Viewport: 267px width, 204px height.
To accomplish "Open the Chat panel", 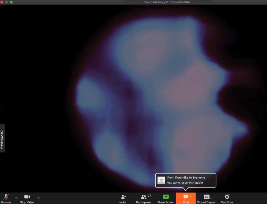I will 186,199.
